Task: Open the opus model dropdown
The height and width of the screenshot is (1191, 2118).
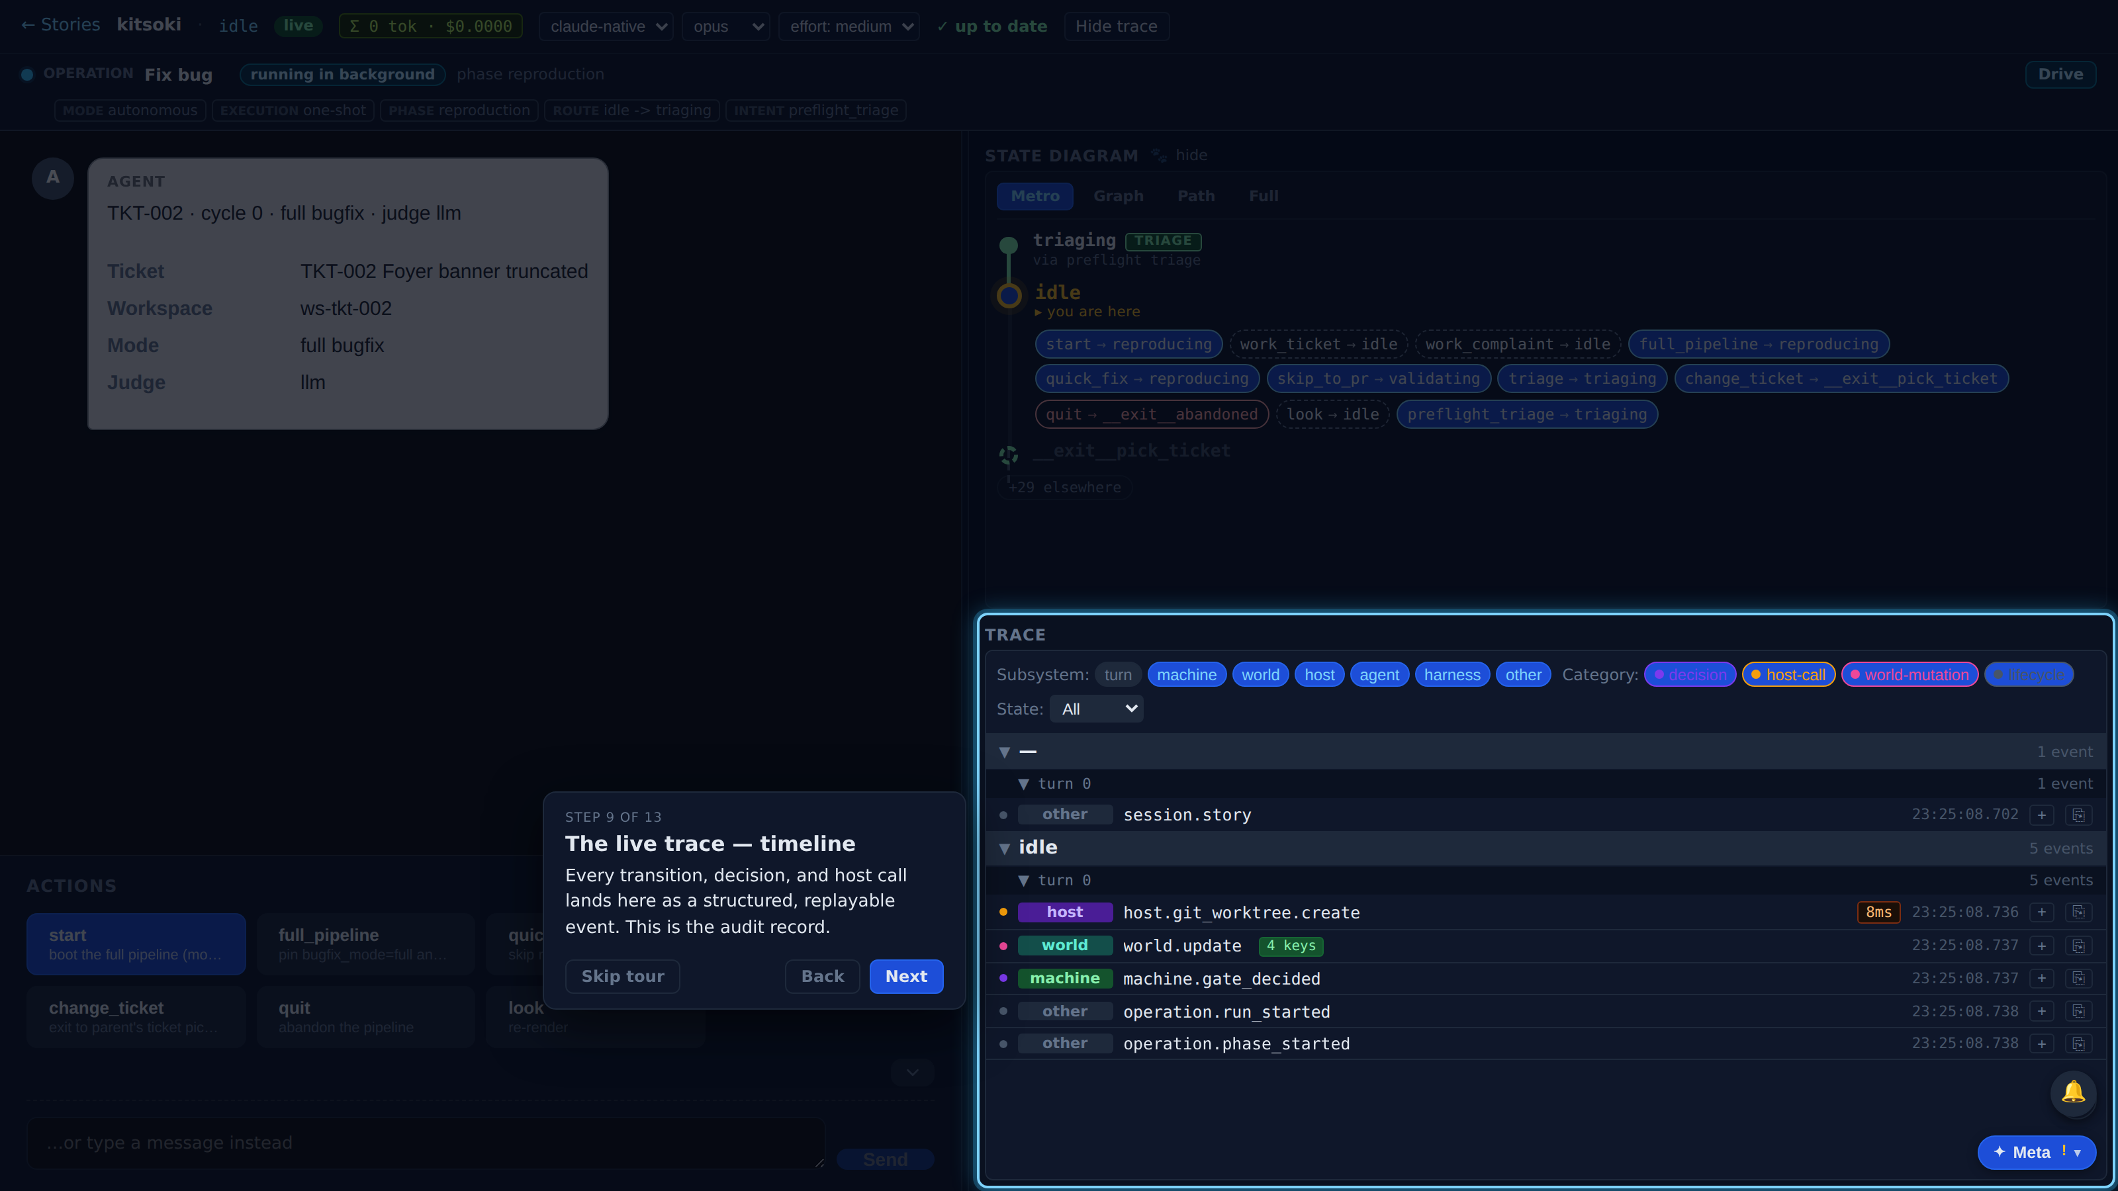Action: pos(726,26)
